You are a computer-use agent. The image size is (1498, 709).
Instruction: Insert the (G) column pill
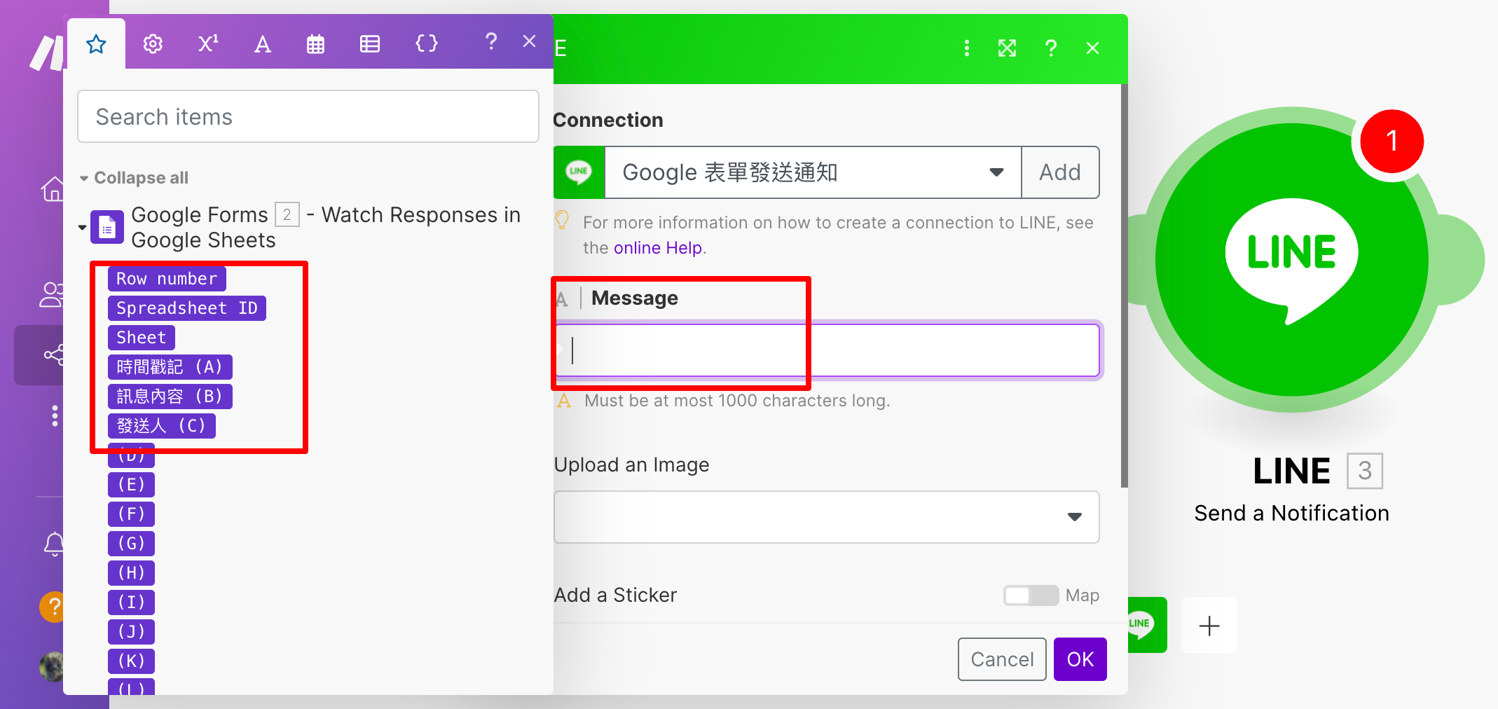[x=131, y=544]
